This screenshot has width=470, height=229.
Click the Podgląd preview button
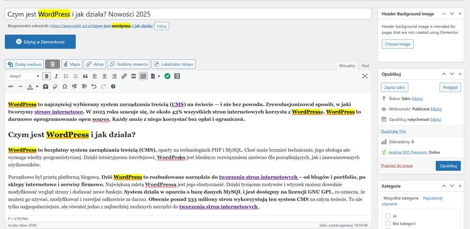(x=450, y=87)
